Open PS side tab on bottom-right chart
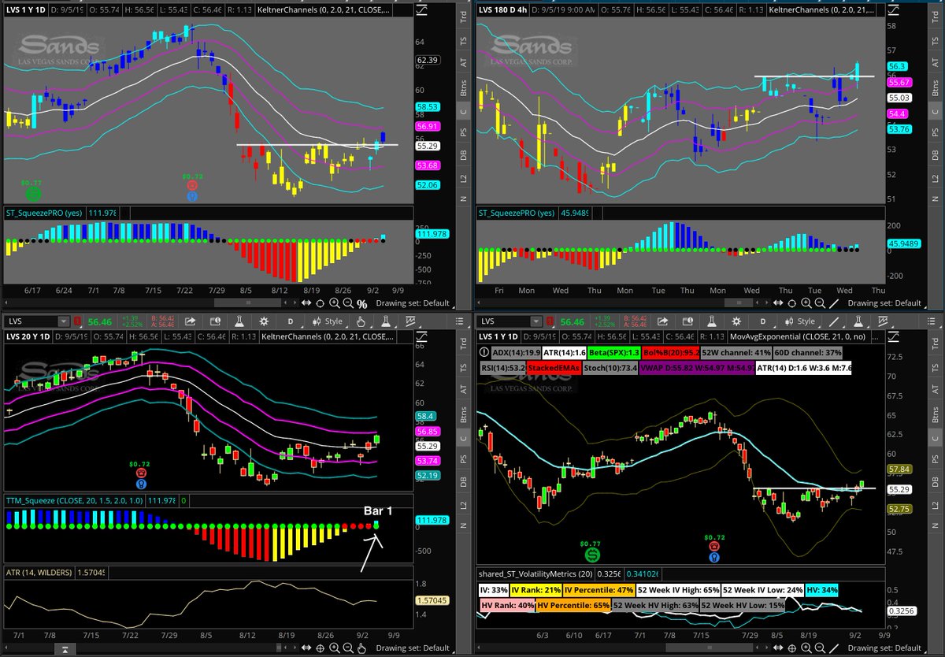 pos(936,459)
